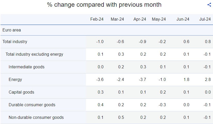Screen dimensions: 213x124
Task: Select the Feb-24 column header
Action: [97, 19]
